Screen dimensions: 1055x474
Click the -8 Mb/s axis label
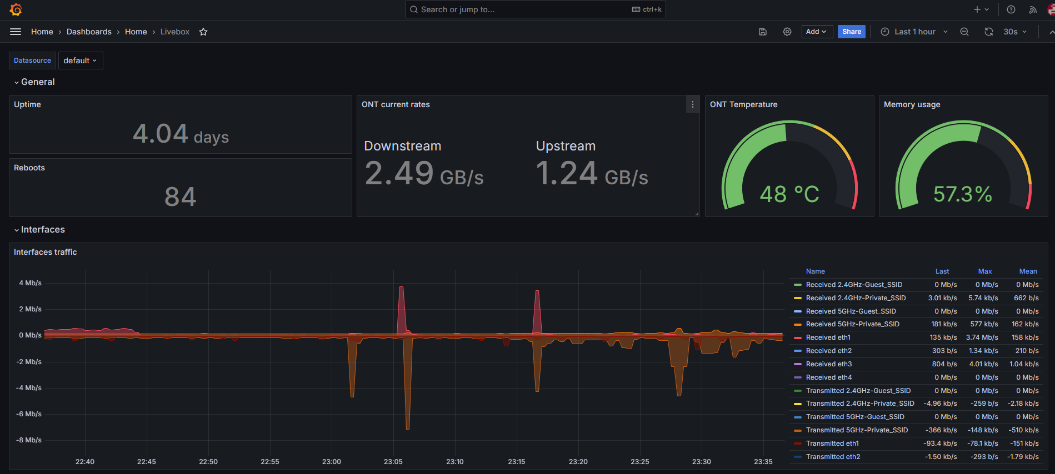29,440
